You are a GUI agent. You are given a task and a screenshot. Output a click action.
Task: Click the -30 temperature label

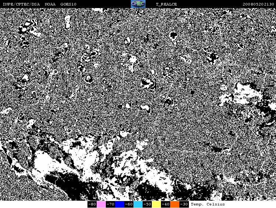pos(184,204)
